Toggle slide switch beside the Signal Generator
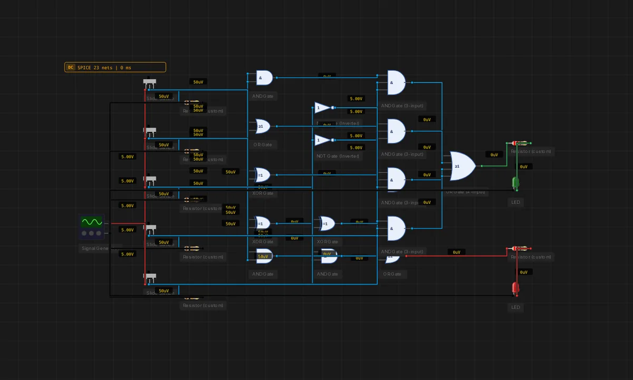 click(150, 229)
